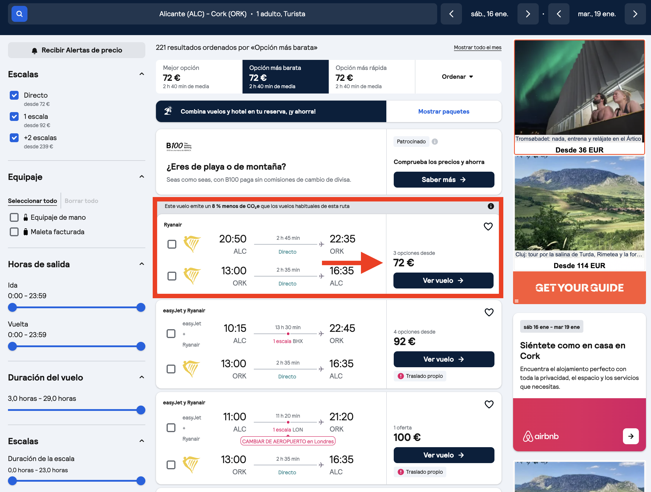Go to previous return date before mar., 19 ene.
The height and width of the screenshot is (492, 651).
coord(559,14)
